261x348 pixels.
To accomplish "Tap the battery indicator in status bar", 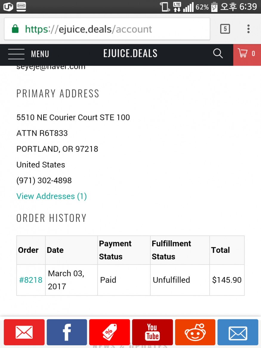I will 214,7.
